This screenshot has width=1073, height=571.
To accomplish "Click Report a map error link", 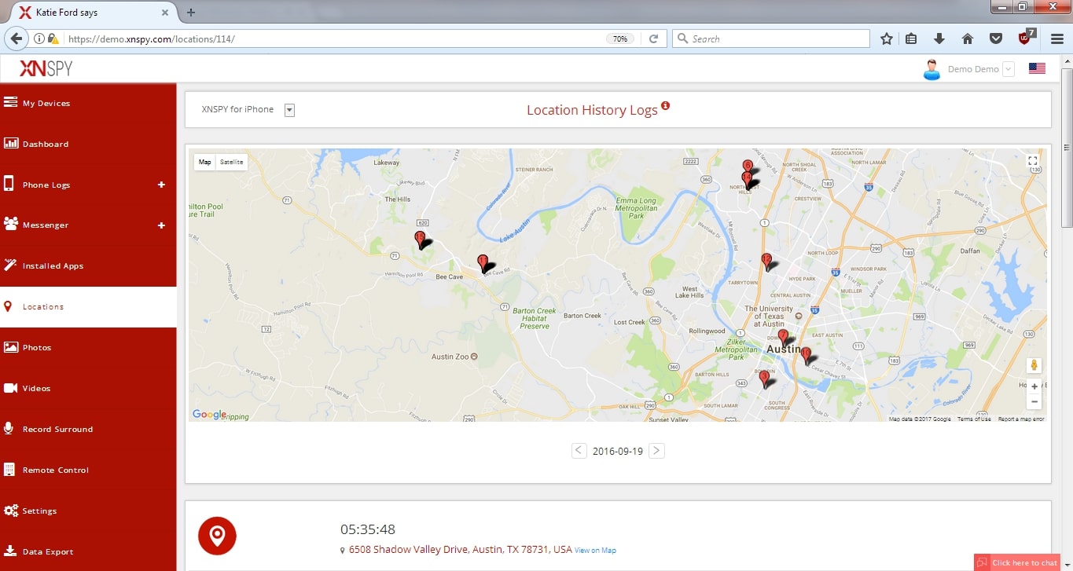I will coord(1021,419).
